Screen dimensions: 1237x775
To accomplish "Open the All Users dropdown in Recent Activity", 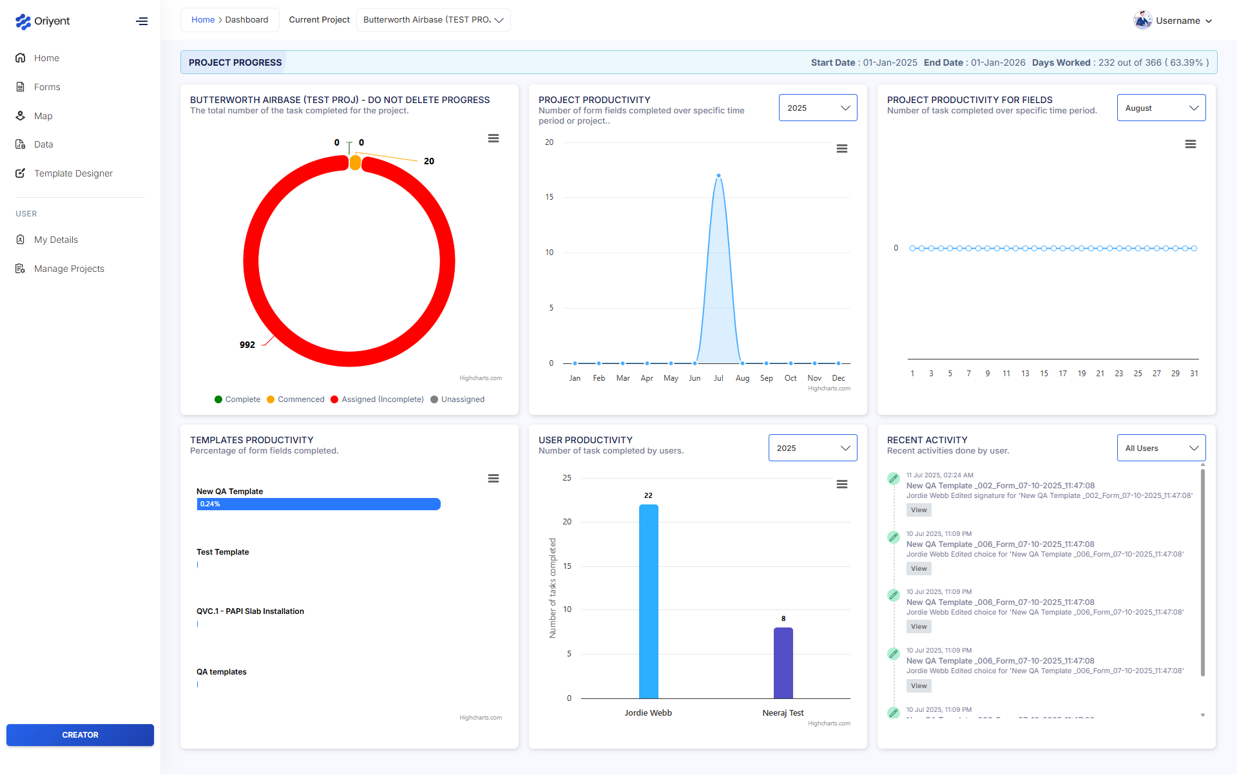I will (x=1161, y=447).
